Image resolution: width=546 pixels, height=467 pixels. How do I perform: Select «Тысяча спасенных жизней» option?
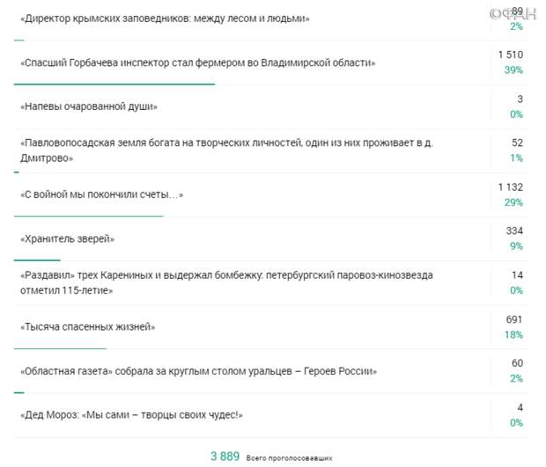point(87,326)
